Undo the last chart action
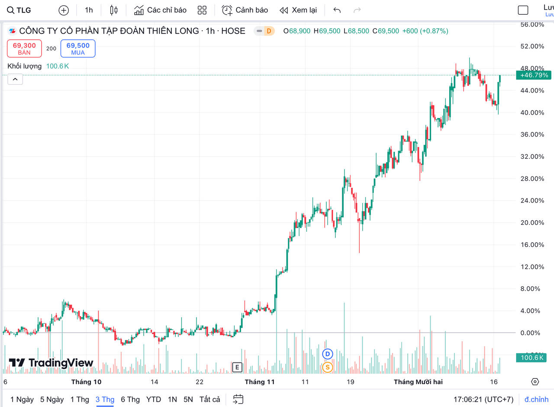Screen dimensions: 554x407 point(337,10)
